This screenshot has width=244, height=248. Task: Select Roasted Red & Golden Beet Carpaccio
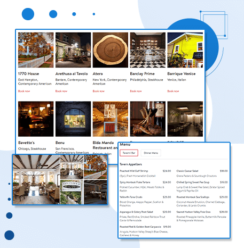[140, 227]
